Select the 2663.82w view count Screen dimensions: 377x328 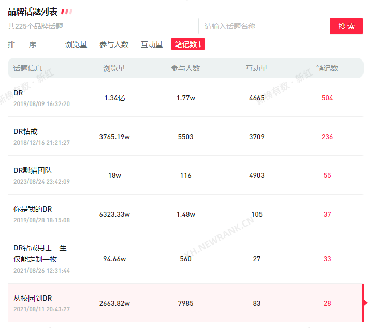(x=114, y=303)
